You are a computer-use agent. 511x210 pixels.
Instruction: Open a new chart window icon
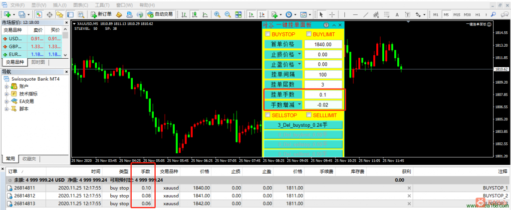click(x=7, y=14)
